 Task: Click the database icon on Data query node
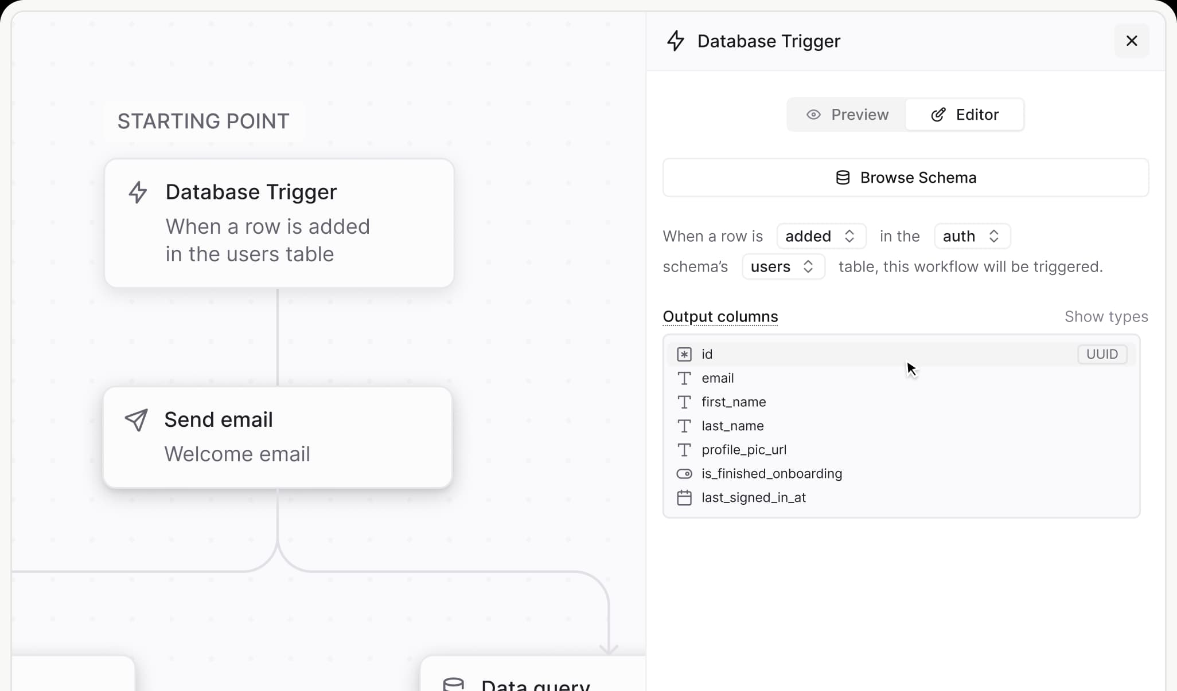453,684
